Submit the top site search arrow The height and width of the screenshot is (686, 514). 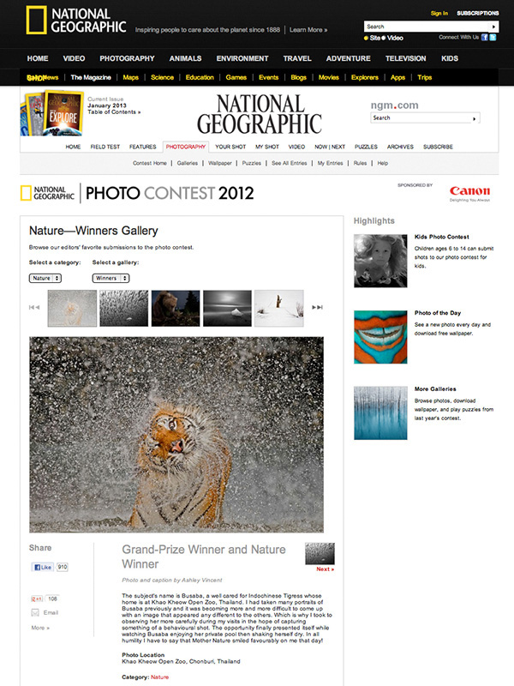493,27
